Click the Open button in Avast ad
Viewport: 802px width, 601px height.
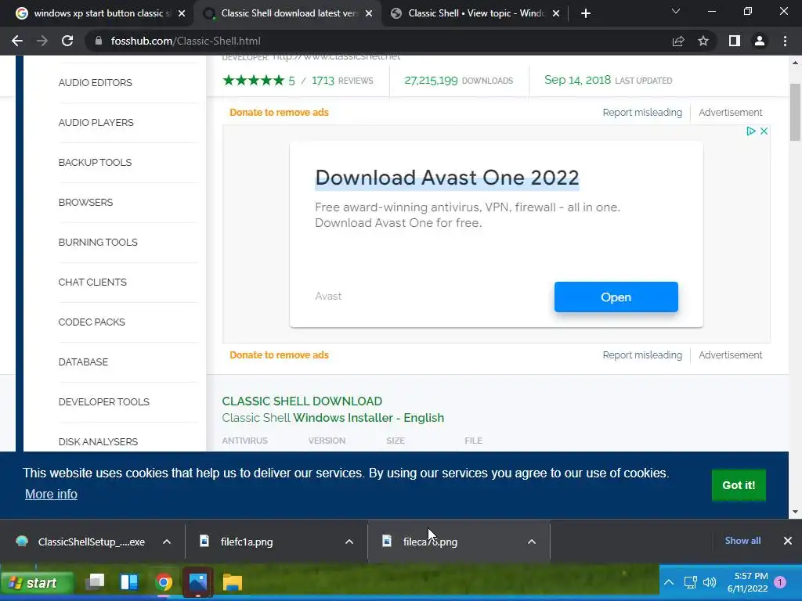pos(616,297)
